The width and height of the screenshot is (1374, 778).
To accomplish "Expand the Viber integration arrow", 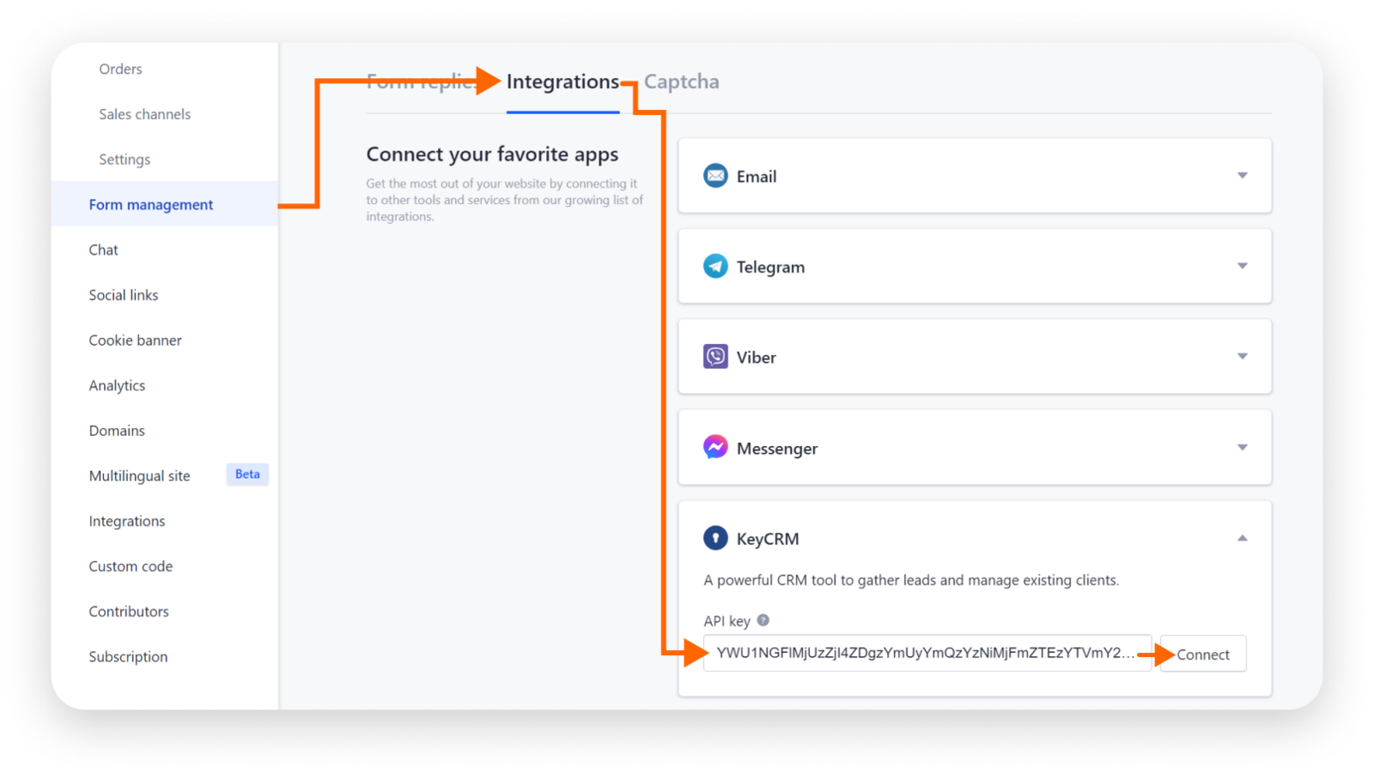I will point(1242,357).
